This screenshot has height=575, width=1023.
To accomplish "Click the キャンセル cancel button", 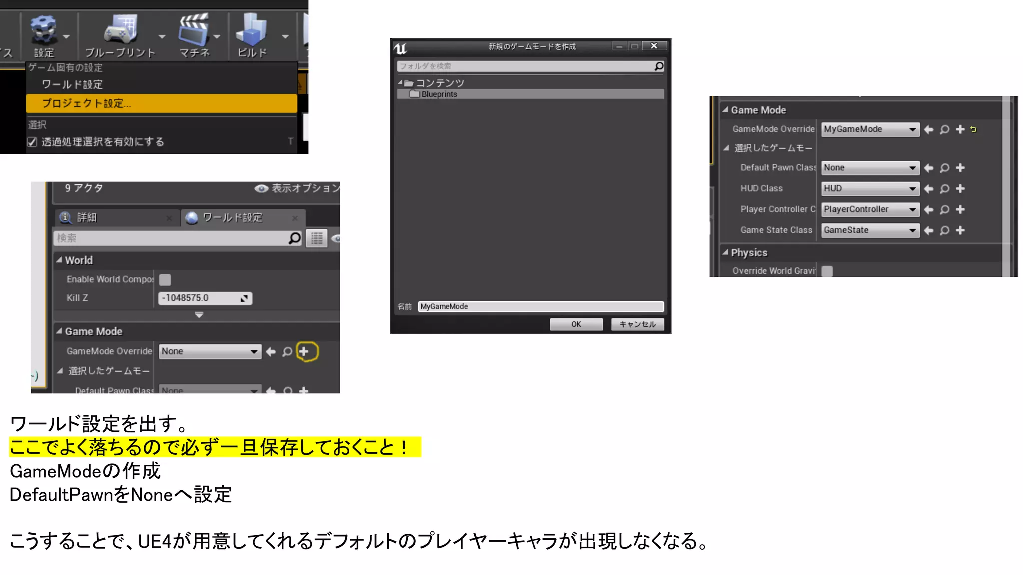I will (638, 324).
